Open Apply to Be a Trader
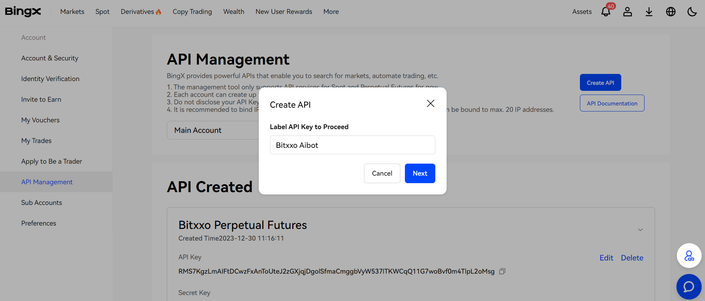705x301 pixels. pos(51,161)
